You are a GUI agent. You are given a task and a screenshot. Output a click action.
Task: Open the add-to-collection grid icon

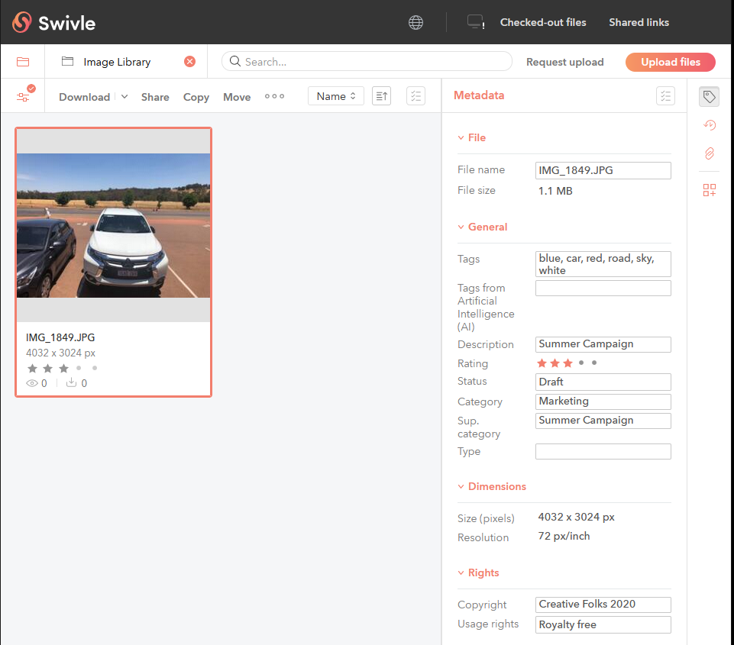pyautogui.click(x=710, y=190)
